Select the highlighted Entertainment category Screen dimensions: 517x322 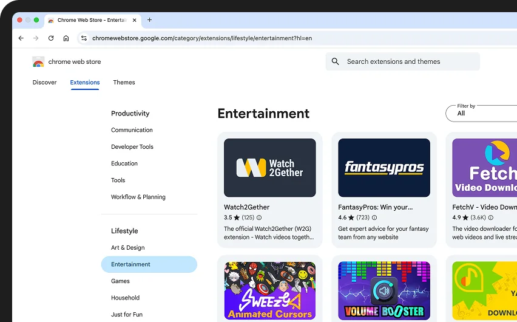tap(149, 264)
